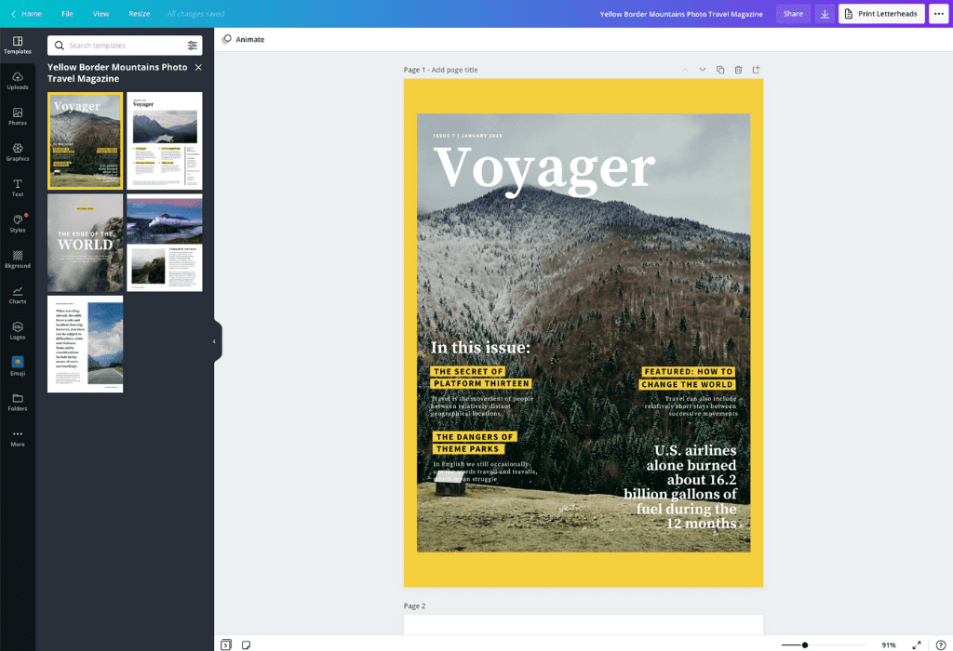Collapse the templates side panel
The height and width of the screenshot is (651, 953).
click(216, 341)
